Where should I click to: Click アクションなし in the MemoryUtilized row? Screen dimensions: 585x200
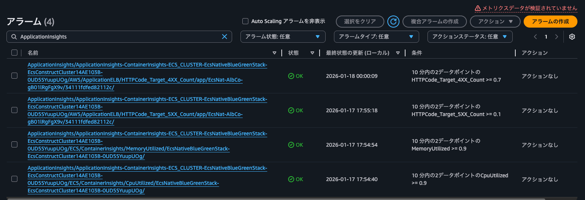[x=540, y=145]
